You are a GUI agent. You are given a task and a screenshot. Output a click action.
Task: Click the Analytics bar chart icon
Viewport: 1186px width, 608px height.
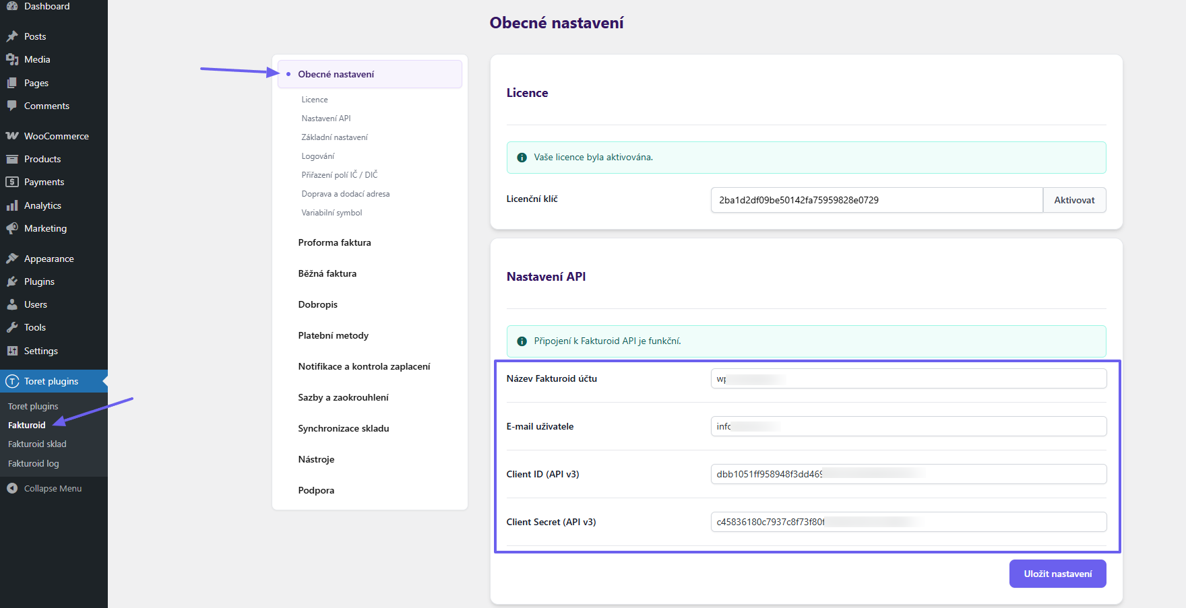coord(12,205)
